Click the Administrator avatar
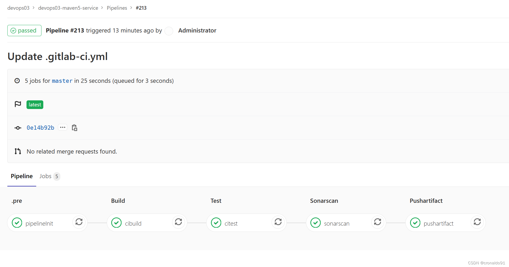The width and height of the screenshot is (509, 267). (169, 31)
